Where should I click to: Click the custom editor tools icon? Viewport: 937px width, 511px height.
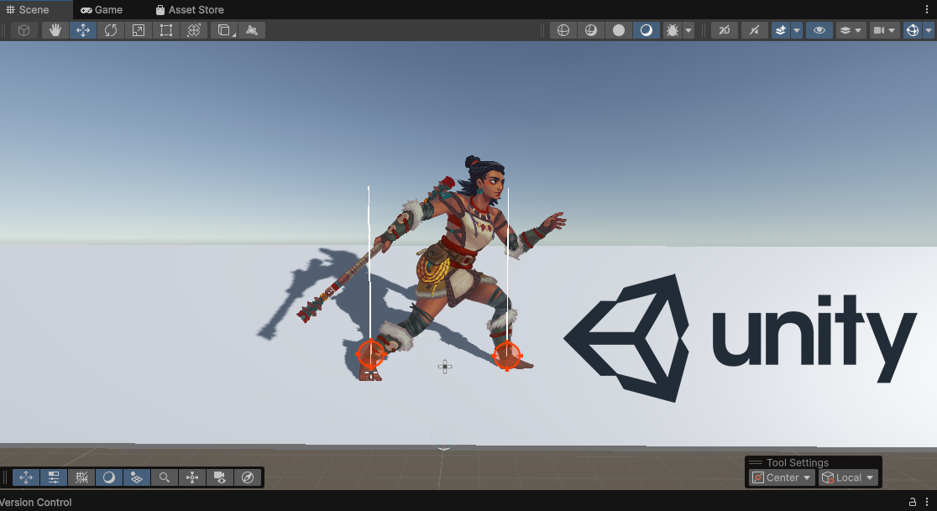coord(252,30)
